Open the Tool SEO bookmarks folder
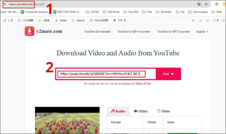 pos(131,12)
